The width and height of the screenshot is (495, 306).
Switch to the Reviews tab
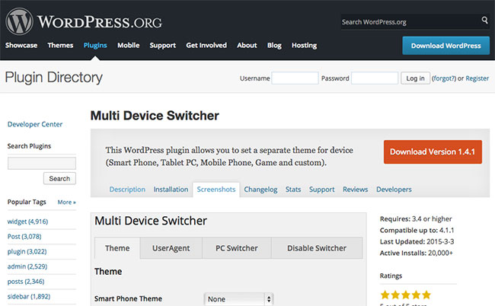[x=355, y=190]
